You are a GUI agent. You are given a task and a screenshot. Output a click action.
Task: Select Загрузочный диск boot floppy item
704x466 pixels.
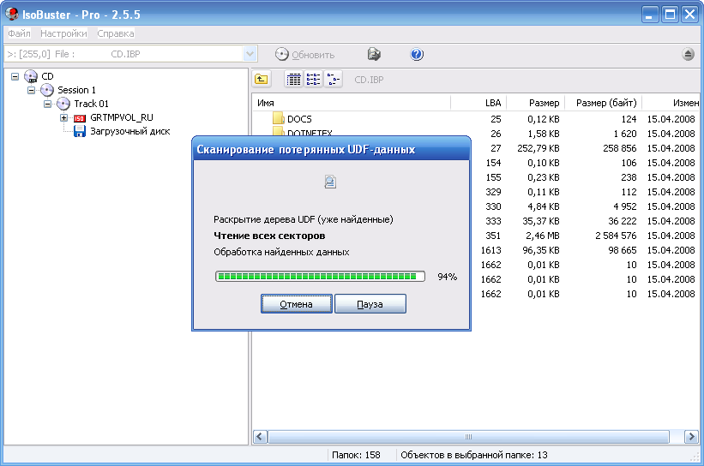point(129,131)
